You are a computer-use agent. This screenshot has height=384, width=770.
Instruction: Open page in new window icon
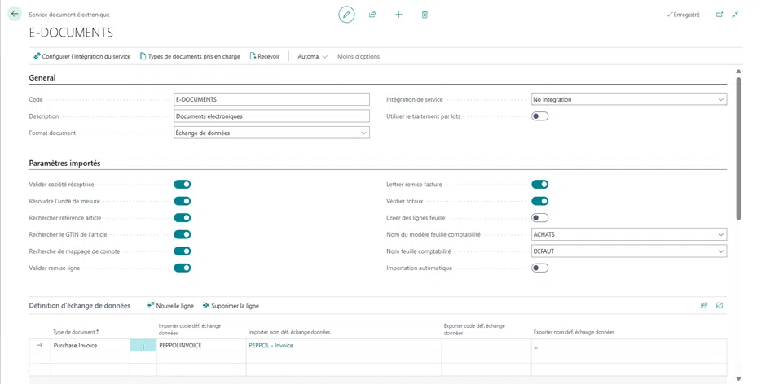coord(719,15)
